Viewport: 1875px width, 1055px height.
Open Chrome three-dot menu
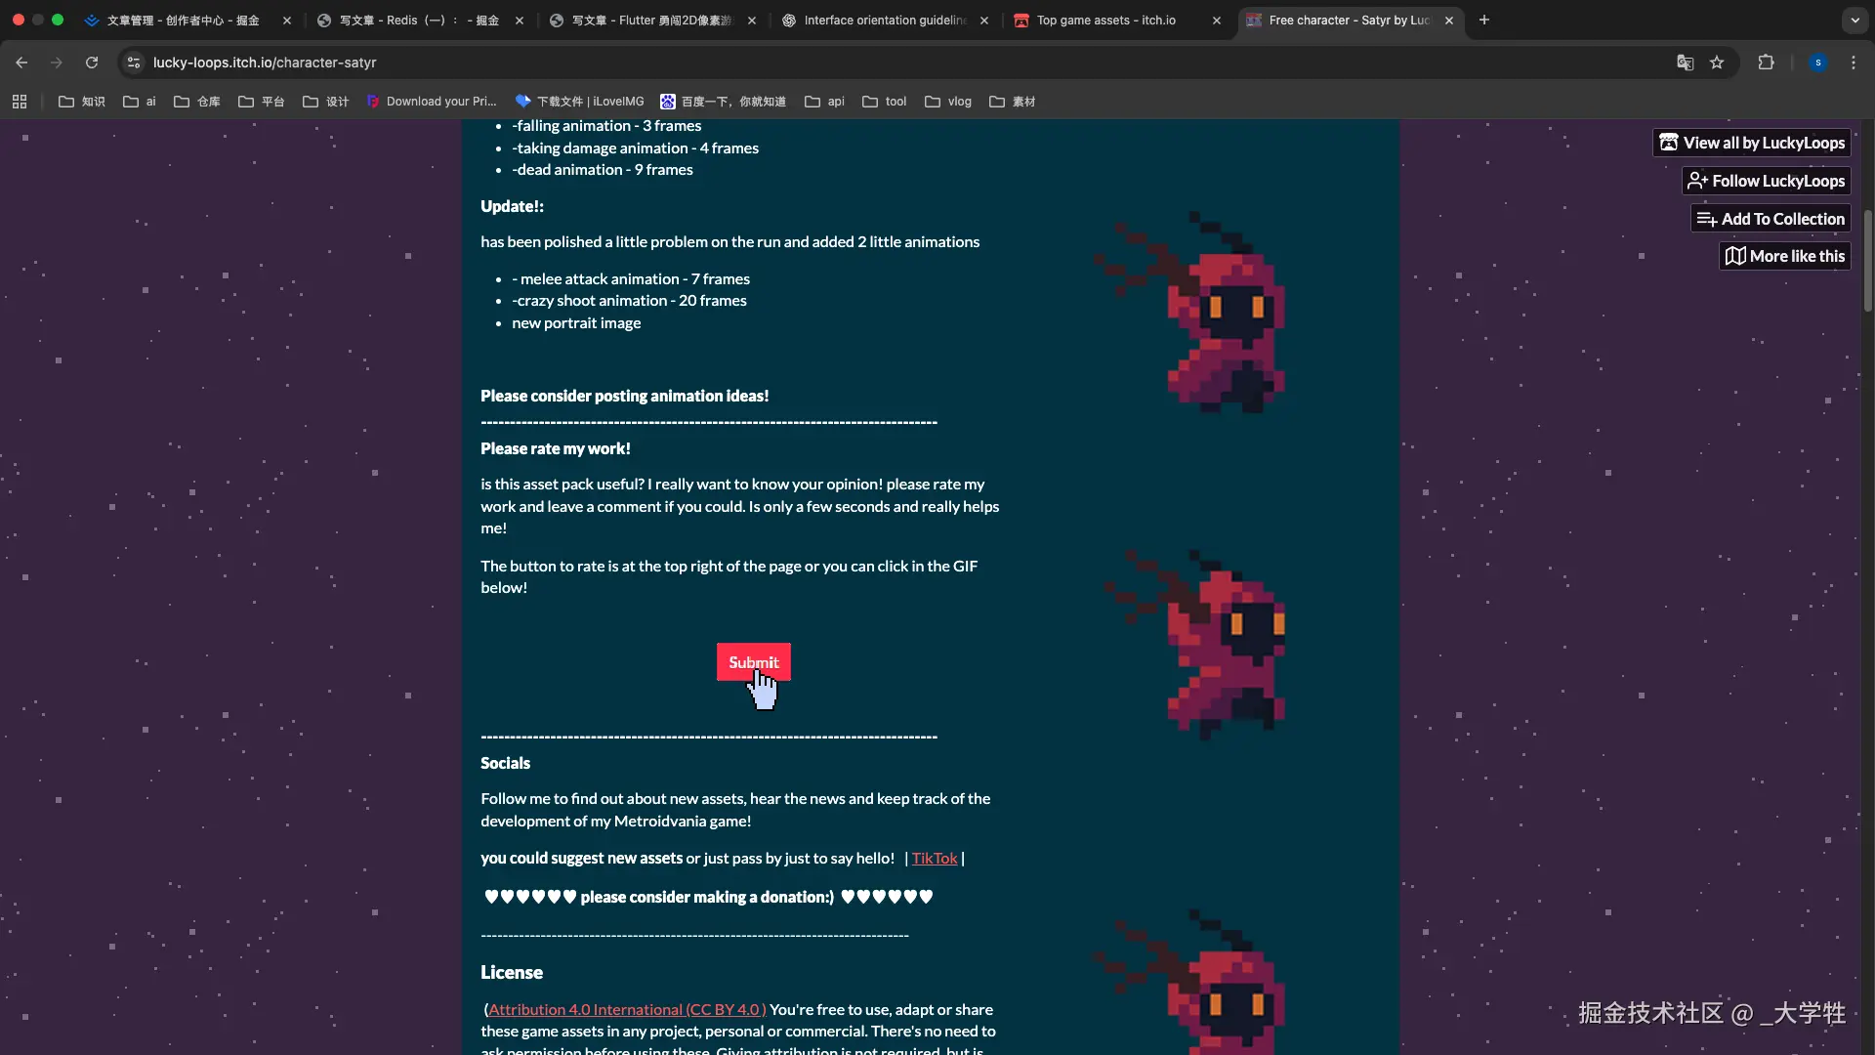1854,63
